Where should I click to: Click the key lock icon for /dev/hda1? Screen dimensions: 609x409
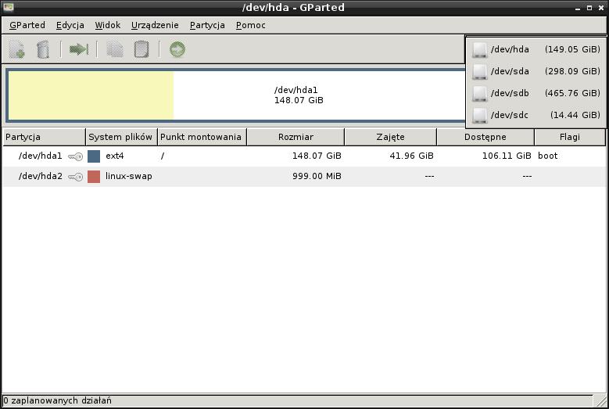(75, 156)
